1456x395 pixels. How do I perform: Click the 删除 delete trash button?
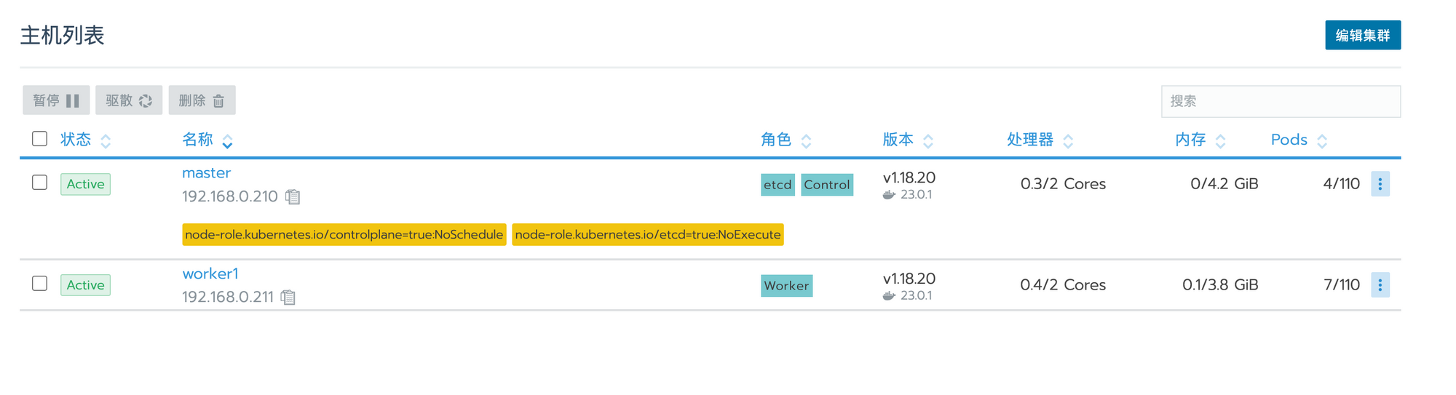click(202, 100)
